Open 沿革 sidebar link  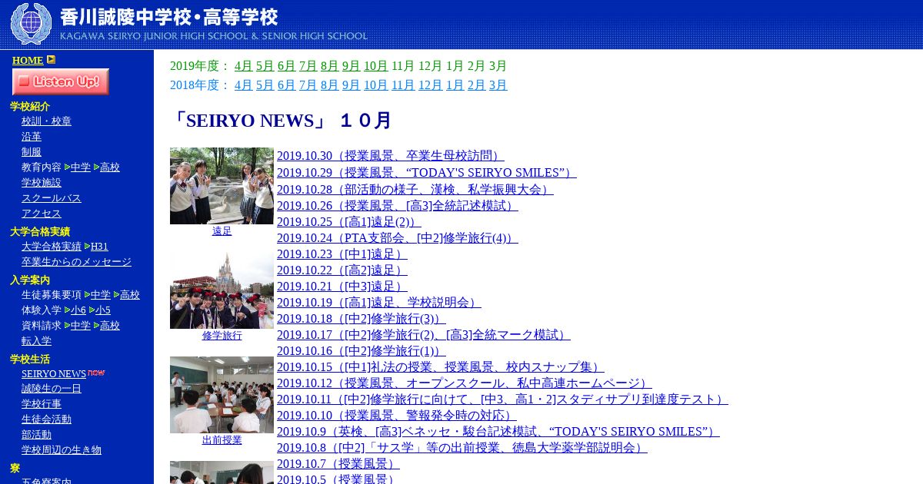tap(32, 137)
